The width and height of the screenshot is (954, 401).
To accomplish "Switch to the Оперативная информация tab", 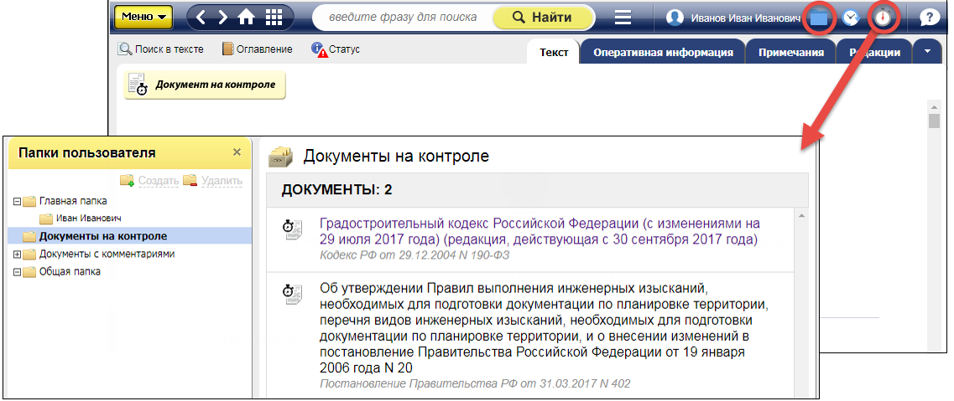I will (663, 53).
